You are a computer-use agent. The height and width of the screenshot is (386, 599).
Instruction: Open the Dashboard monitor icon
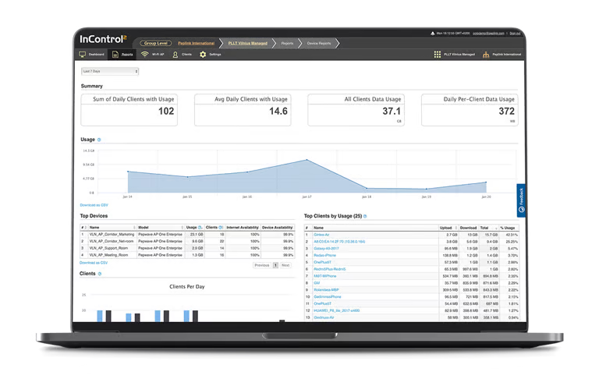pos(83,55)
